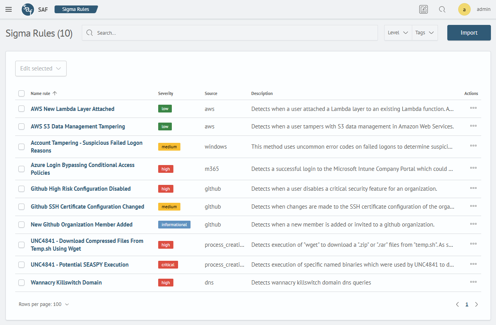Open actions menu for AWS S3 Data Management Tampering
The height and width of the screenshot is (325, 496).
[473, 126]
